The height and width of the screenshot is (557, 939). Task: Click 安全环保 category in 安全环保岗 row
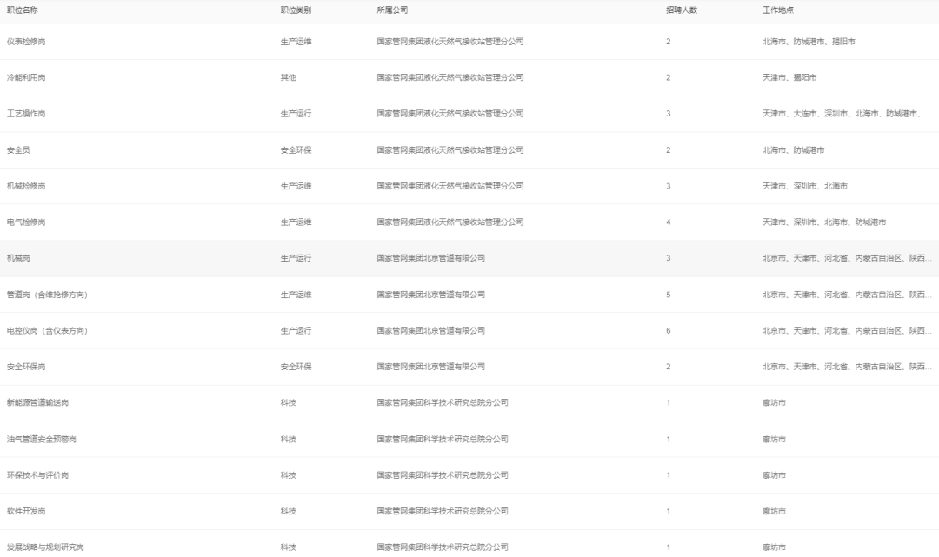296,367
